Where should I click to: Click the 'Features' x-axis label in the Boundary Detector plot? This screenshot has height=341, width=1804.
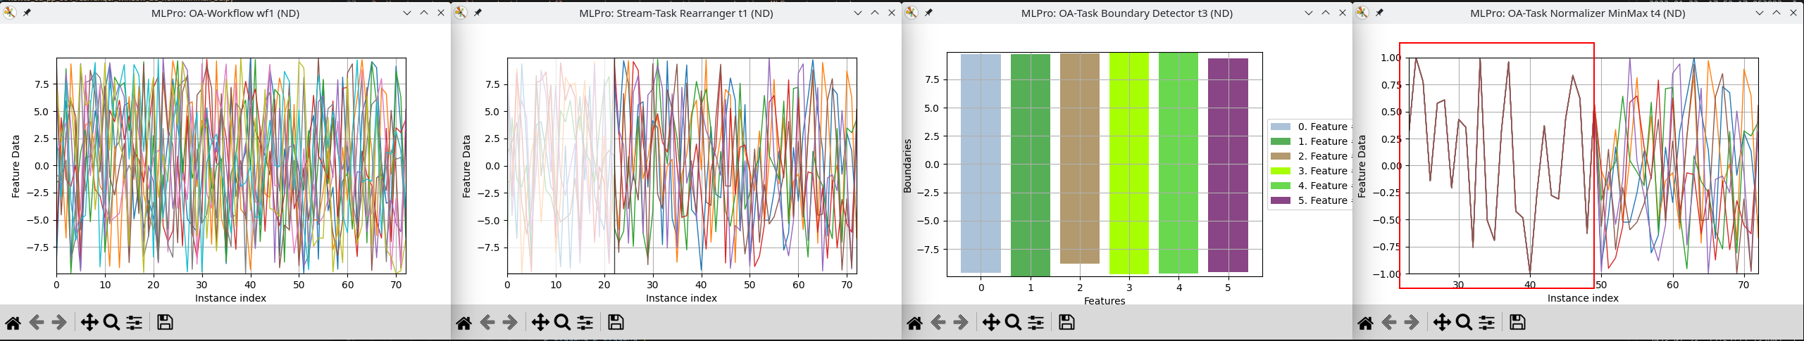(x=1105, y=301)
